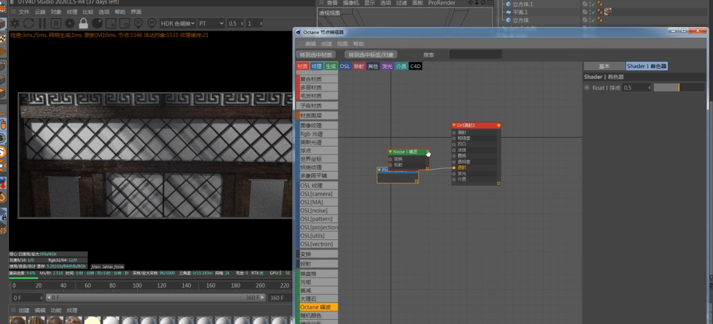This screenshot has height=324, width=713.
Task: Open Octane settings gear icon
Action: pos(70,23)
